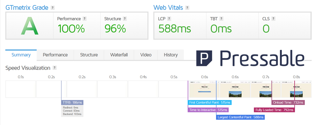Click the 0.5s timeline label
Viewport: 316px width, 125px height.
[x=174, y=77]
